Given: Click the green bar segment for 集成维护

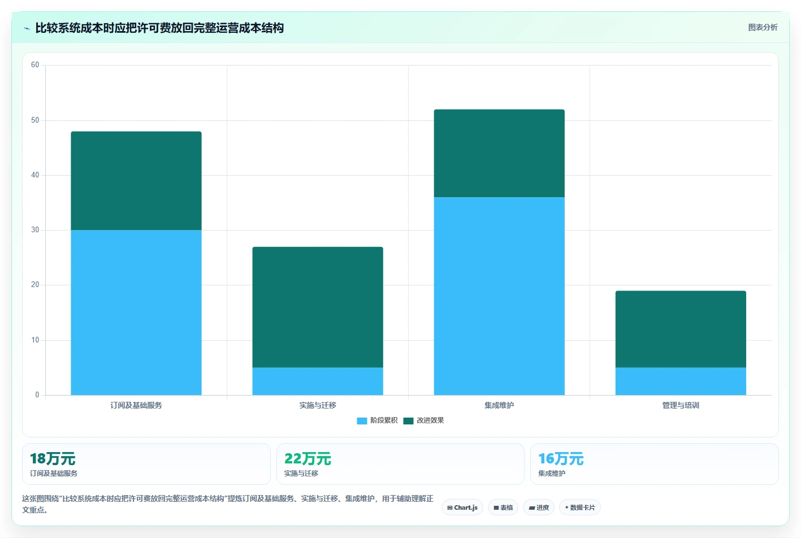Looking at the screenshot, I should click(499, 153).
